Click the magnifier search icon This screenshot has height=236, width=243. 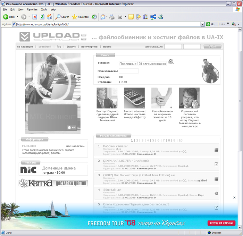(171, 62)
